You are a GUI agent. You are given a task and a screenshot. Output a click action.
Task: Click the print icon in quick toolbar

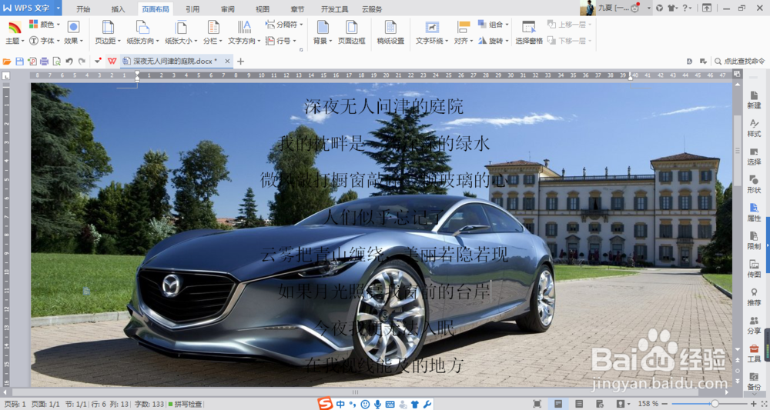(x=44, y=62)
